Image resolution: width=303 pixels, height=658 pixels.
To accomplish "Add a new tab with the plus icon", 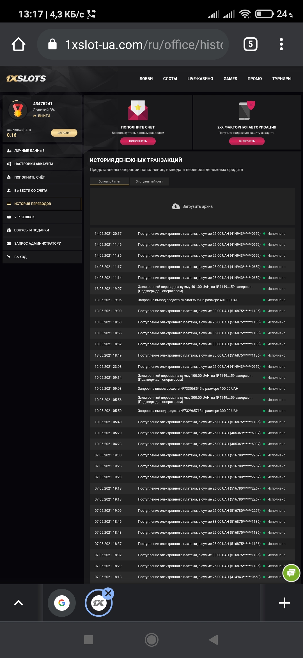I will (284, 603).
